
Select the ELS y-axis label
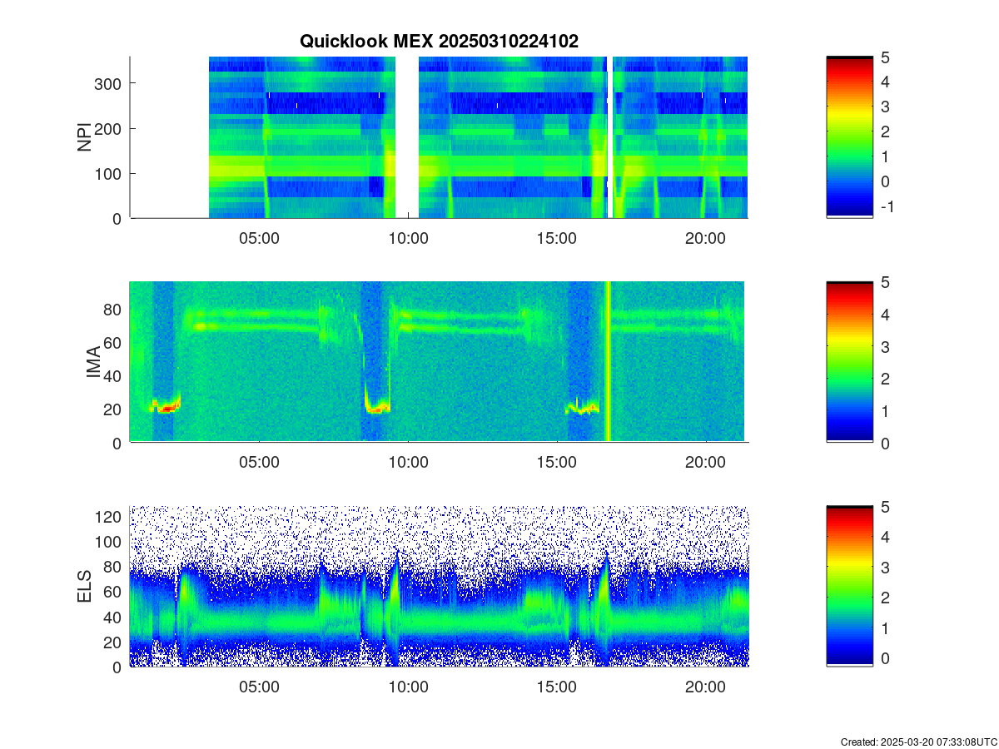click(x=85, y=587)
